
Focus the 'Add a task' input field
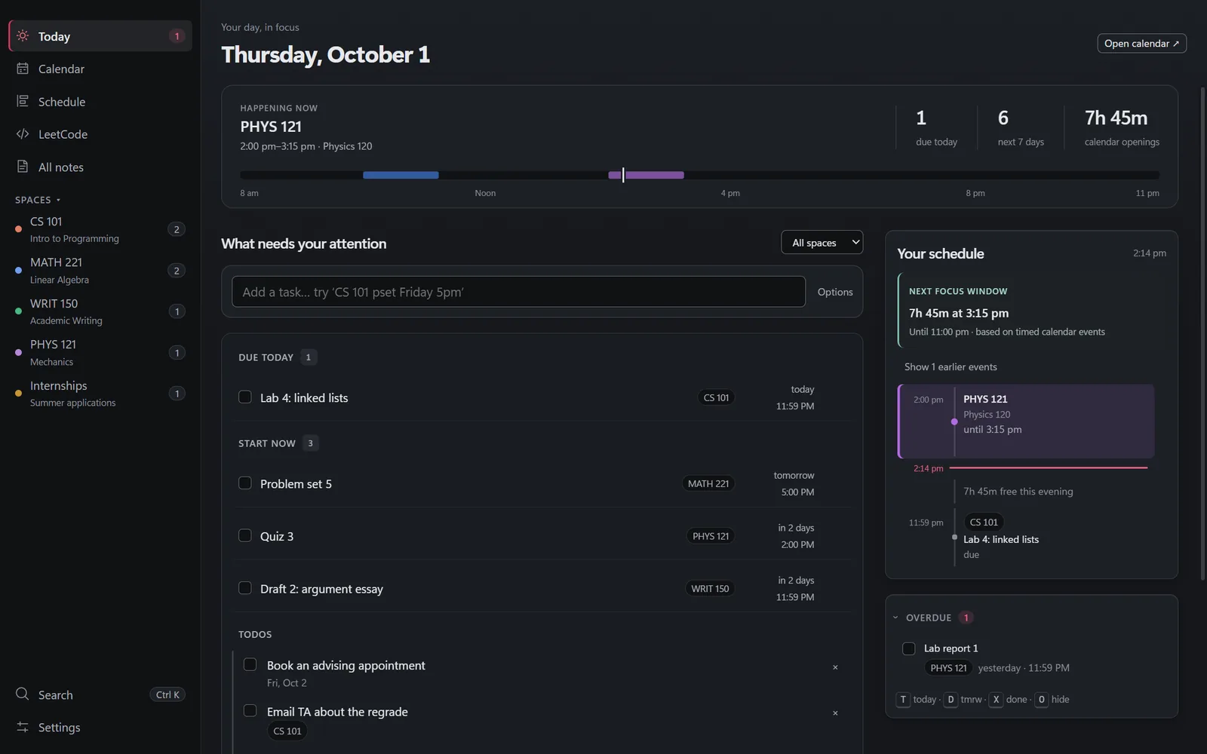click(518, 292)
